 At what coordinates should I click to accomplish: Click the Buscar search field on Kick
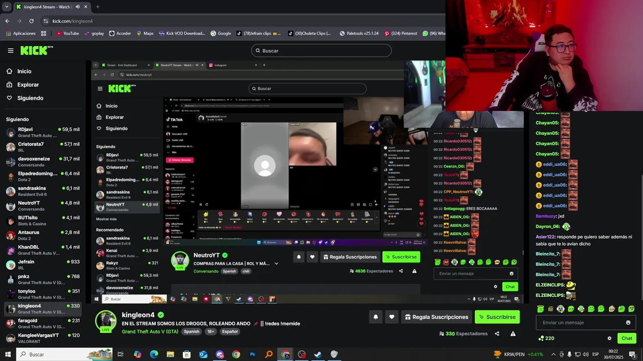pos(321,51)
